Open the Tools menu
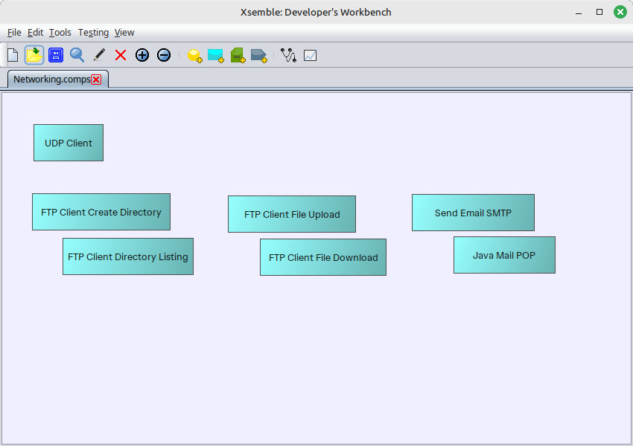 pyautogui.click(x=60, y=32)
